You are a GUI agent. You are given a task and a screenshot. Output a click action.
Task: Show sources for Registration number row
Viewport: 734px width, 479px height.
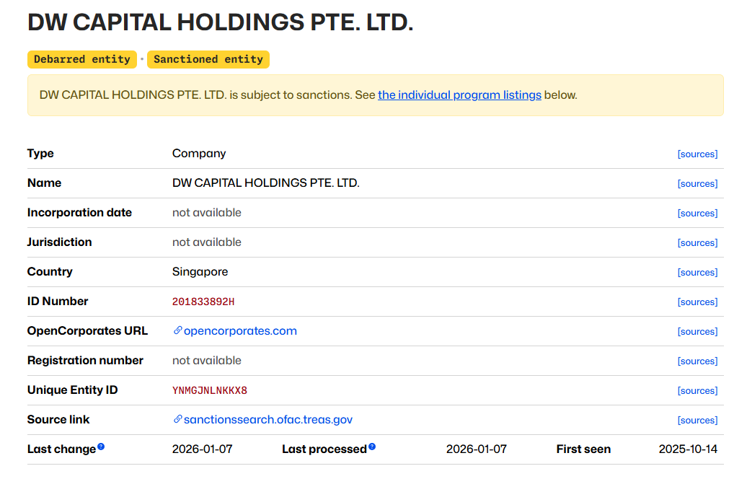click(x=697, y=361)
